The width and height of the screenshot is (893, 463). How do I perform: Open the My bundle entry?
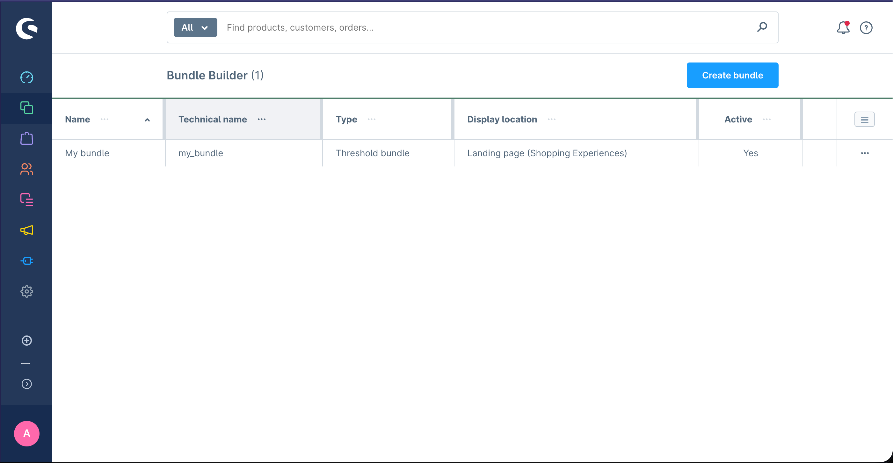pos(87,153)
